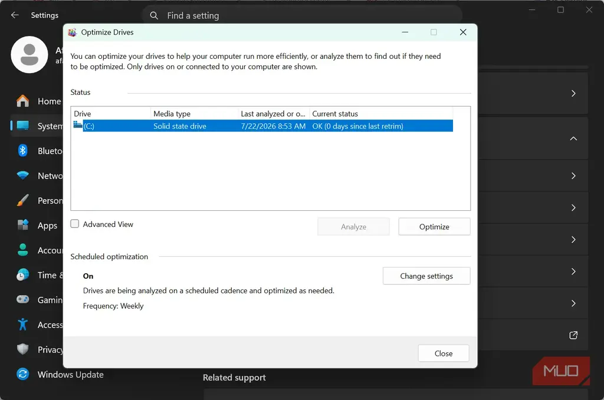Click the Settings back arrow

click(15, 15)
